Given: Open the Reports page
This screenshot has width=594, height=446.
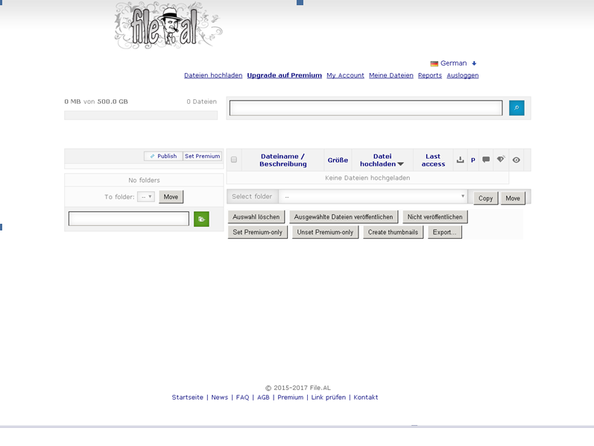Looking at the screenshot, I should pos(430,75).
